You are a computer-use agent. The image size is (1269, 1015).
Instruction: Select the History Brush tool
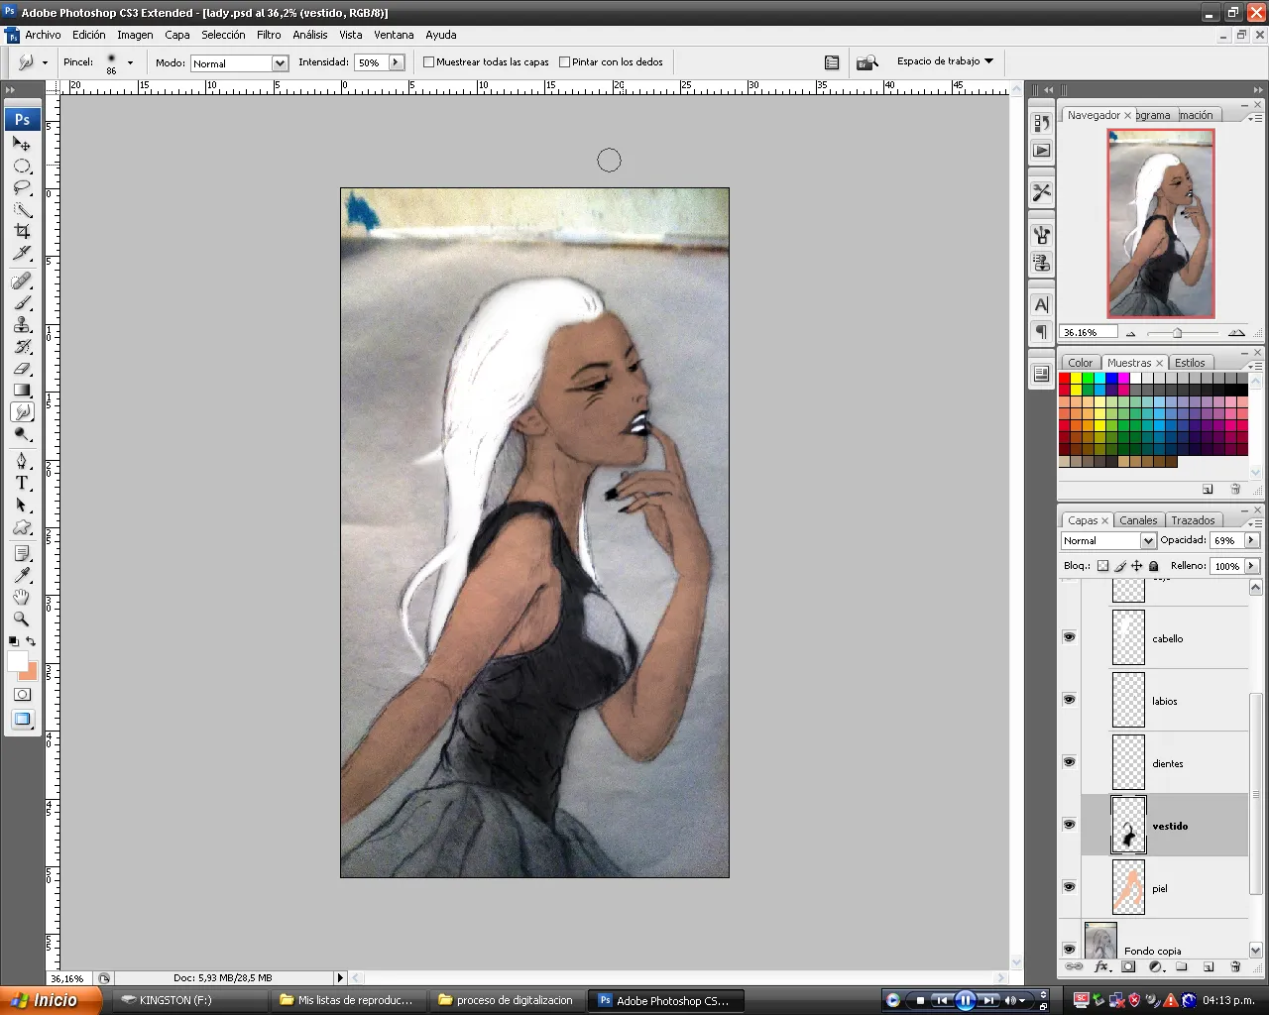(22, 347)
